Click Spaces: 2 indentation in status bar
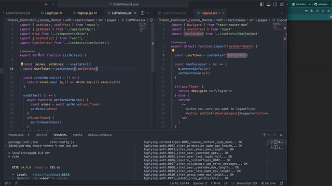332x186 pixels. point(200,183)
